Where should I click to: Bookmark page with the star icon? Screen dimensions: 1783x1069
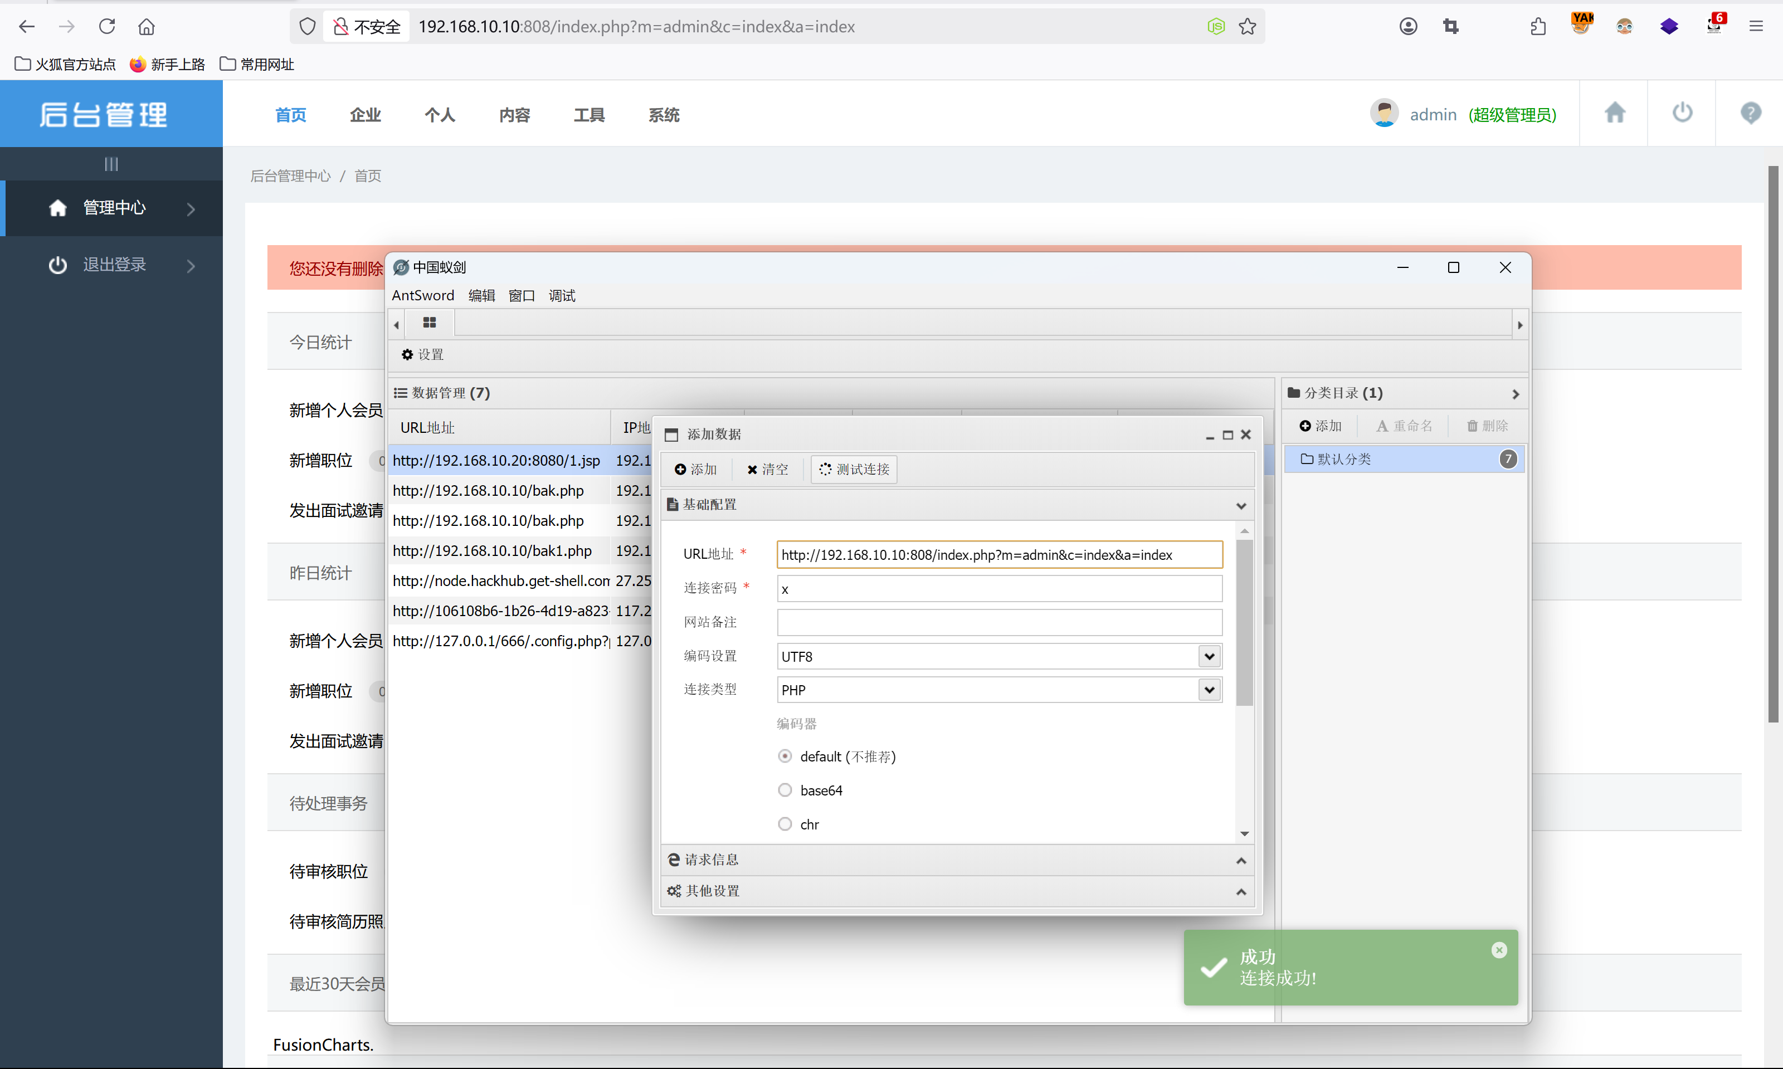pos(1247,27)
